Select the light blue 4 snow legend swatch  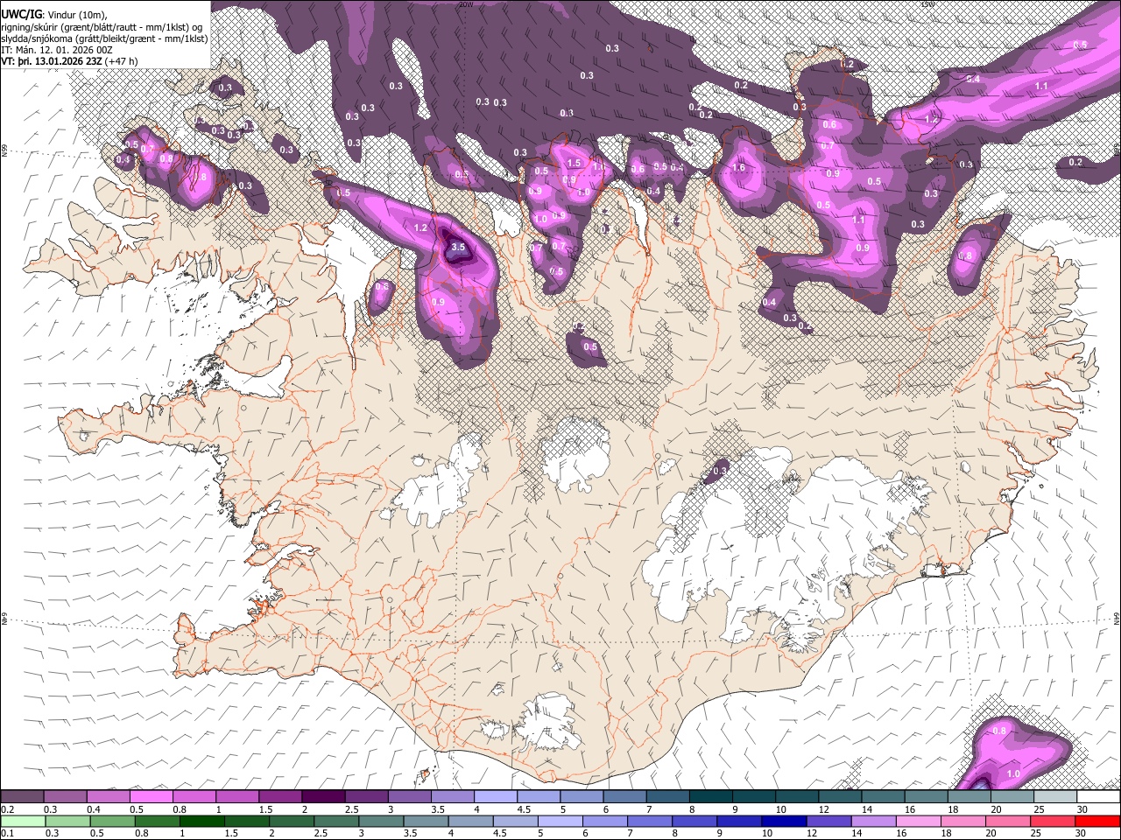click(x=495, y=797)
